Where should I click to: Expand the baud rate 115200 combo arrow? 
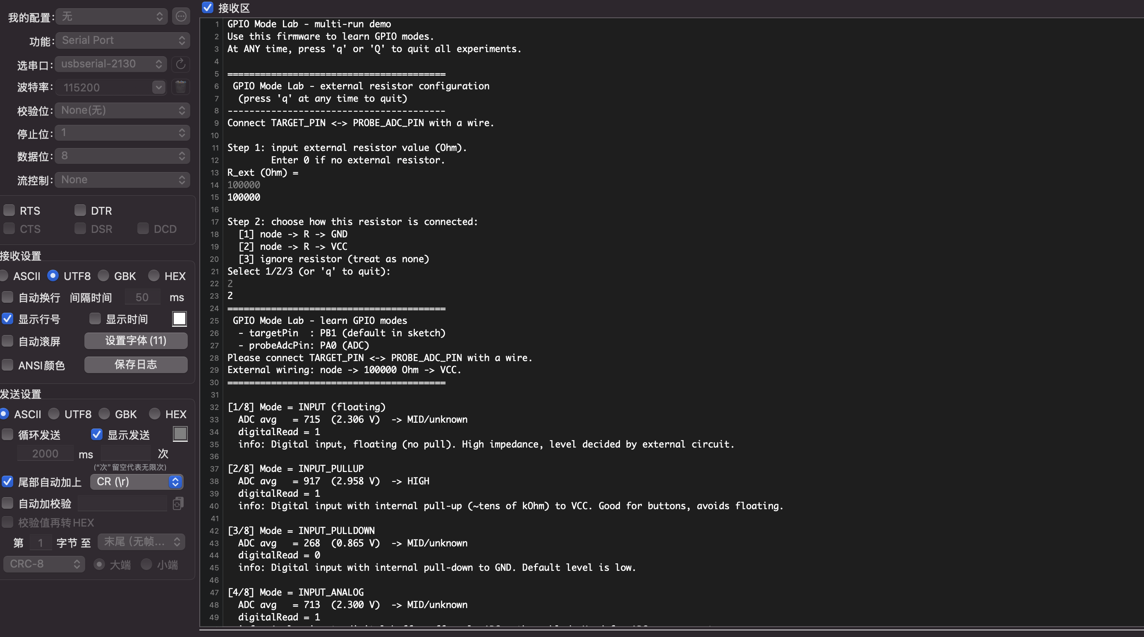click(x=158, y=87)
